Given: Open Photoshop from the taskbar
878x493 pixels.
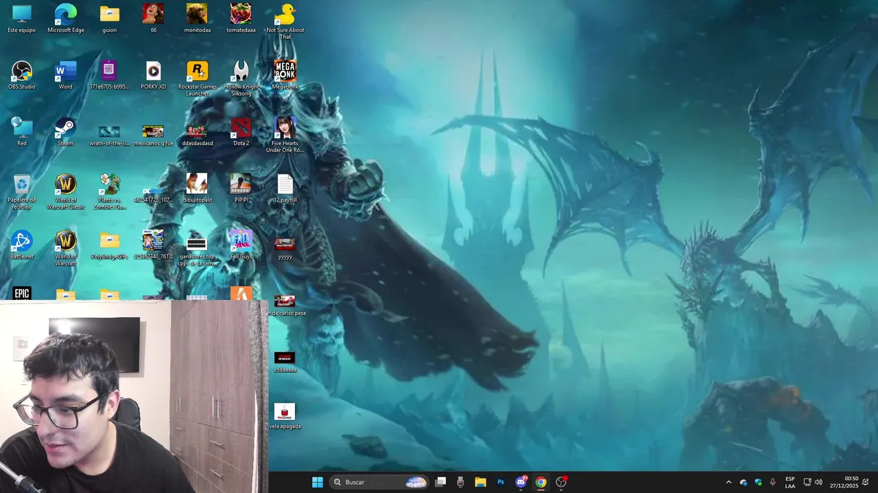Looking at the screenshot, I should [501, 482].
